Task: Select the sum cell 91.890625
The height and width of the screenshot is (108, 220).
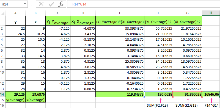Action: coord(188,94)
